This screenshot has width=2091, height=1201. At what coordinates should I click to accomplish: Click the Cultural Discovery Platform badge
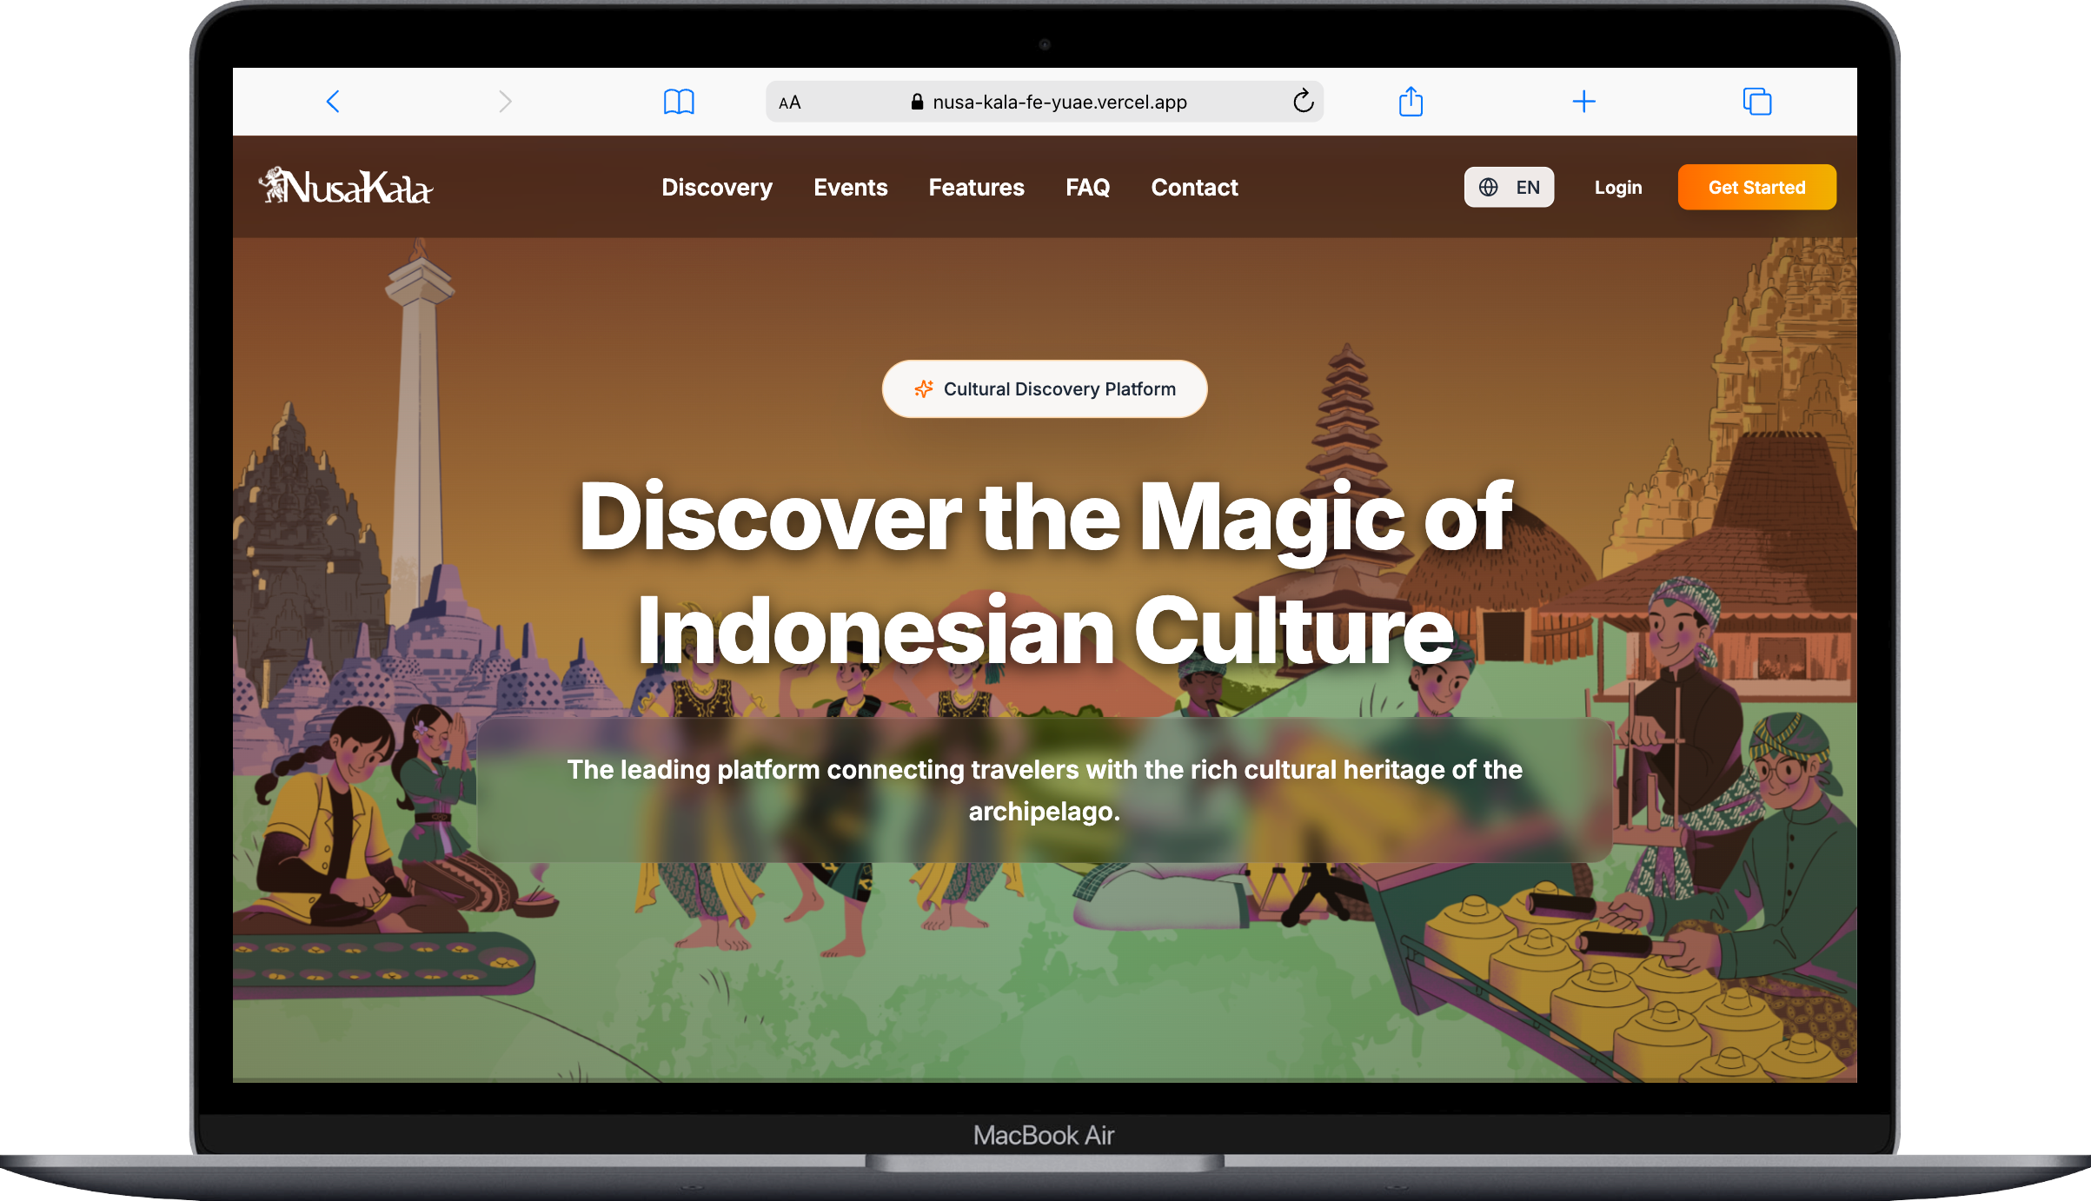point(1044,389)
